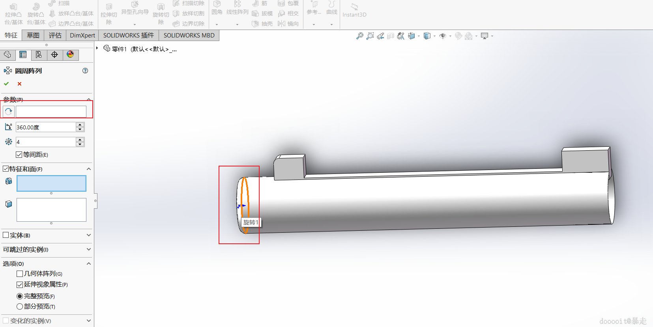
Task: Click the 拉伸凸台/基体 tool
Action: [x=13, y=14]
